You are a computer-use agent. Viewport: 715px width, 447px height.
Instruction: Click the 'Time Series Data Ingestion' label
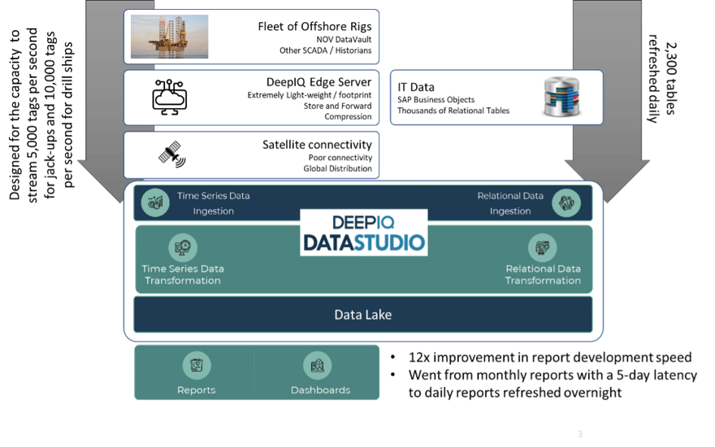pos(214,203)
